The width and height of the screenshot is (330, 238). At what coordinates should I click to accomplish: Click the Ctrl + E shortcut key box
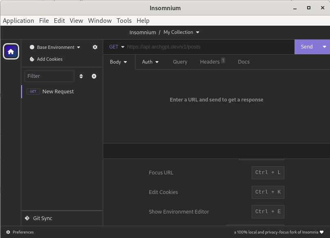point(268,212)
